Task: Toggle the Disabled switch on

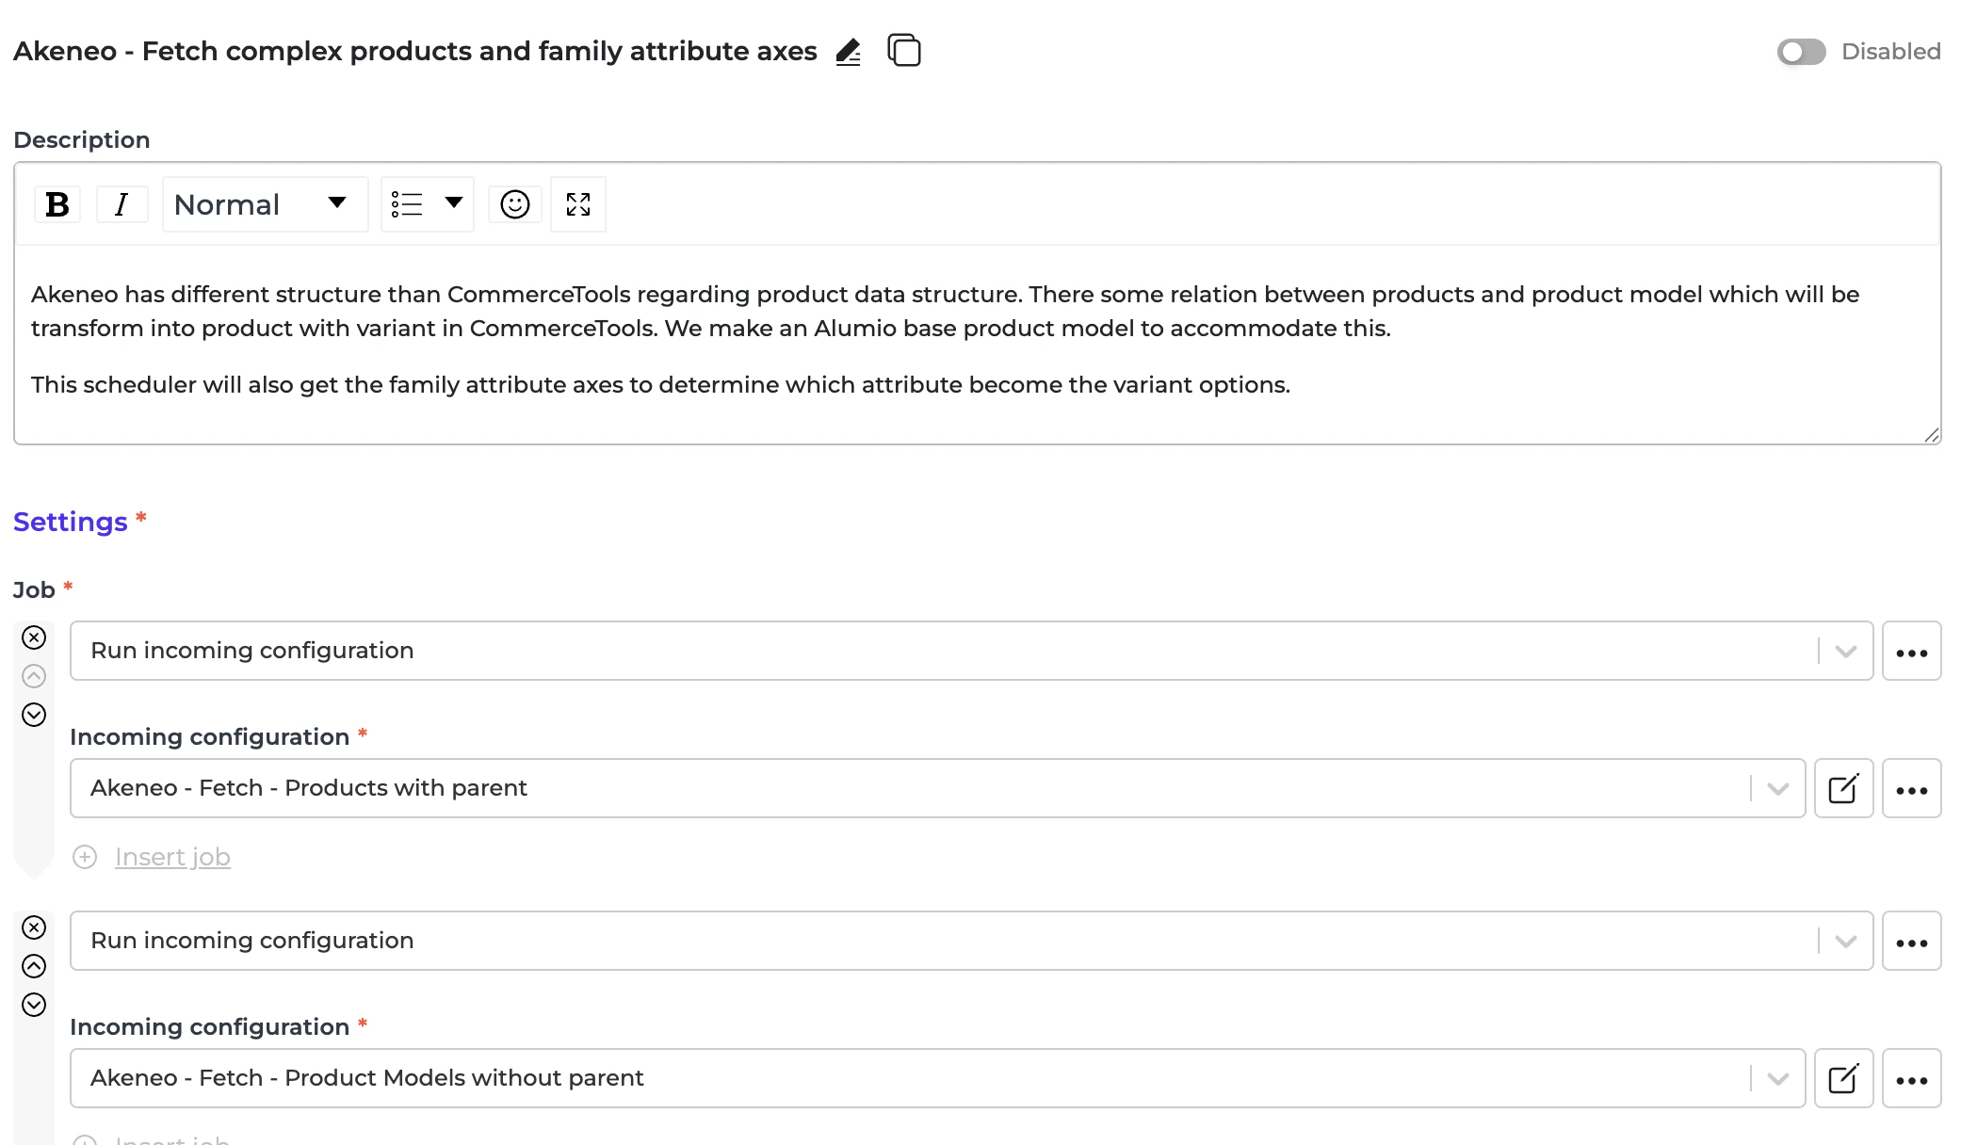Action: pyautogui.click(x=1801, y=52)
